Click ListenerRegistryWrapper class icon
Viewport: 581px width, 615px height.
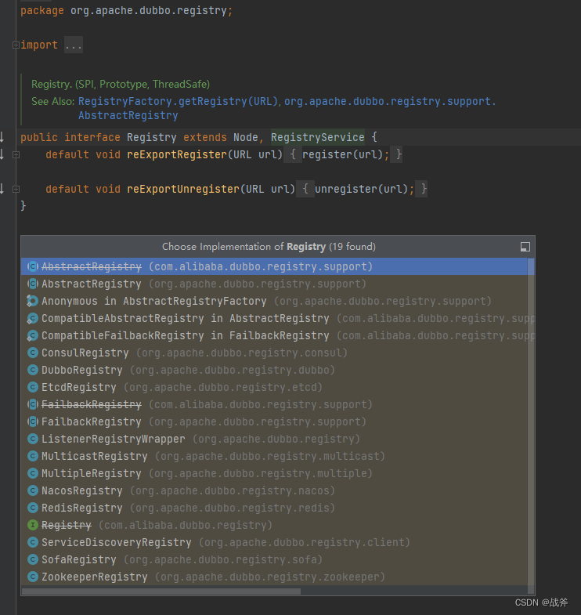(x=33, y=439)
